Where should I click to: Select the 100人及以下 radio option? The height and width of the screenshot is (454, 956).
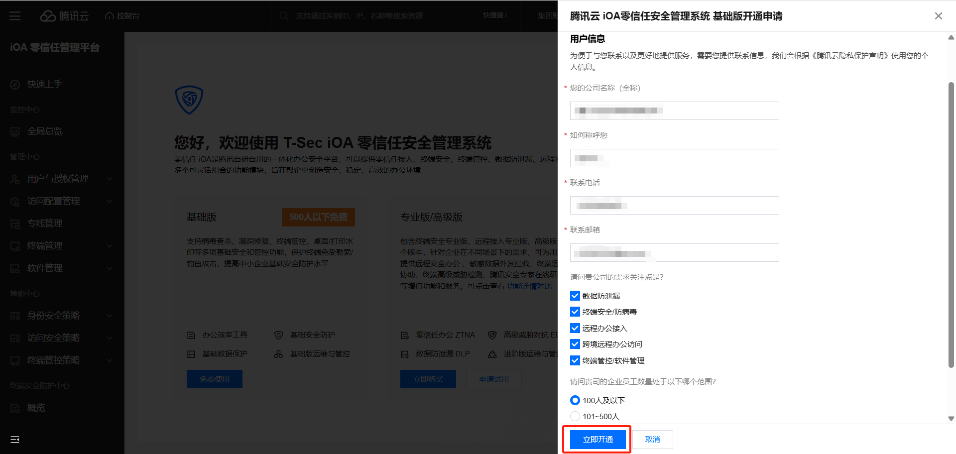click(x=575, y=400)
